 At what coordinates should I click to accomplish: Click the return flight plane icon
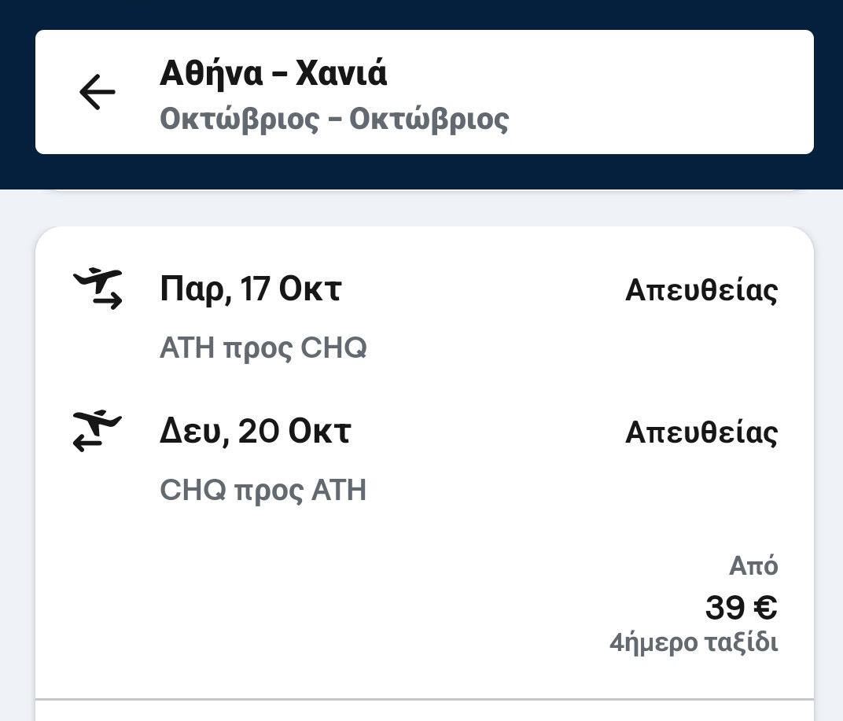coord(98,431)
